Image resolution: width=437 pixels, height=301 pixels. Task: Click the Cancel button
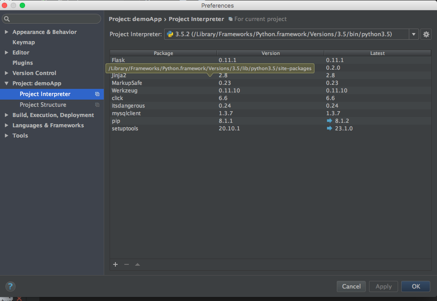tap(351, 286)
